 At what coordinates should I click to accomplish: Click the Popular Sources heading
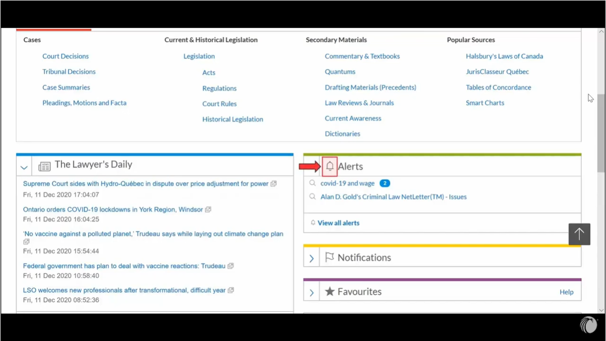tap(471, 40)
